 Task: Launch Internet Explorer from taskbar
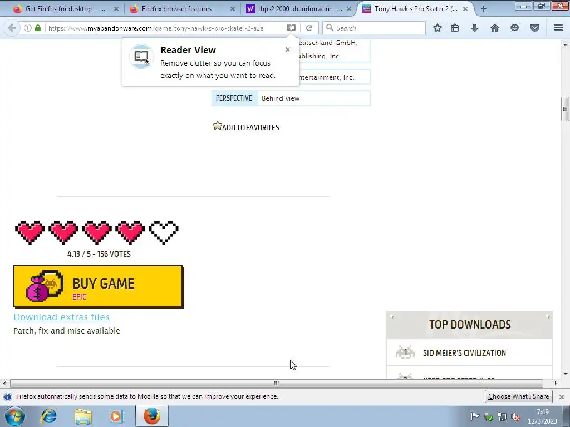point(49,416)
